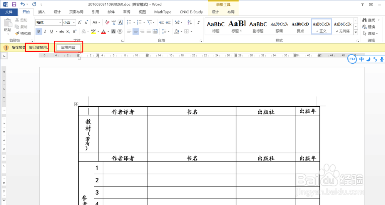Click the Grow Font icon
Image resolution: width=385 pixels, height=205 pixels.
[80, 23]
